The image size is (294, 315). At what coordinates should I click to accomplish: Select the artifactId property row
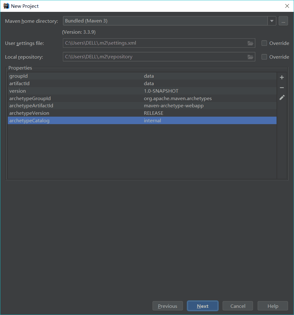tap(142, 83)
